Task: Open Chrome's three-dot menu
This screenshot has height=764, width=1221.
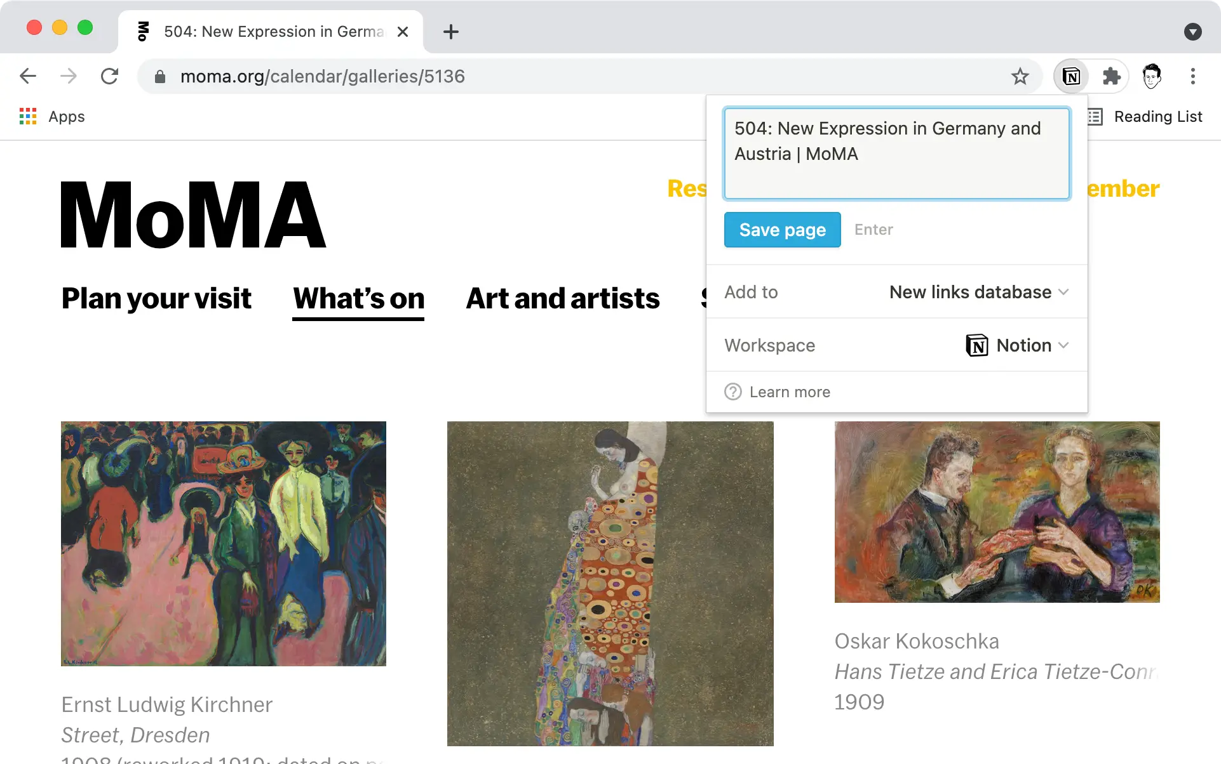Action: 1193,76
